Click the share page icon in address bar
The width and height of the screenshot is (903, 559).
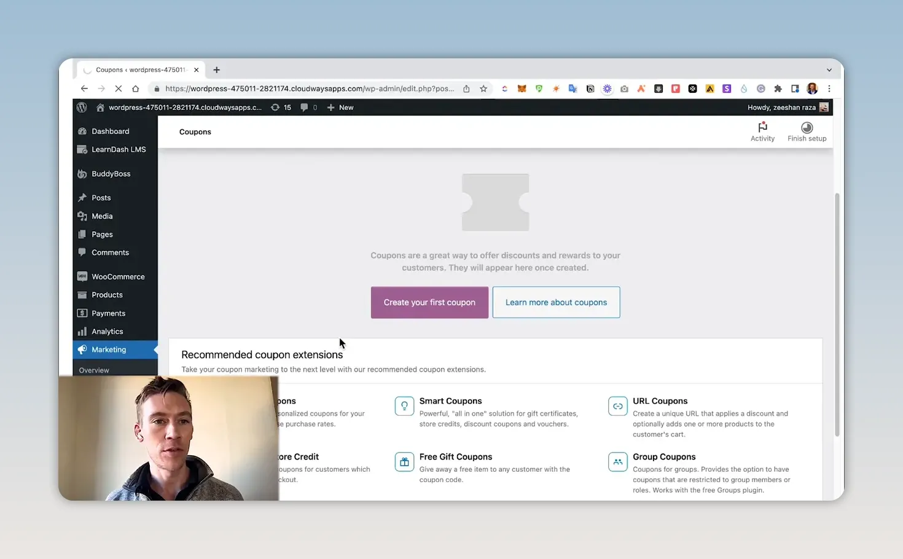(x=466, y=88)
